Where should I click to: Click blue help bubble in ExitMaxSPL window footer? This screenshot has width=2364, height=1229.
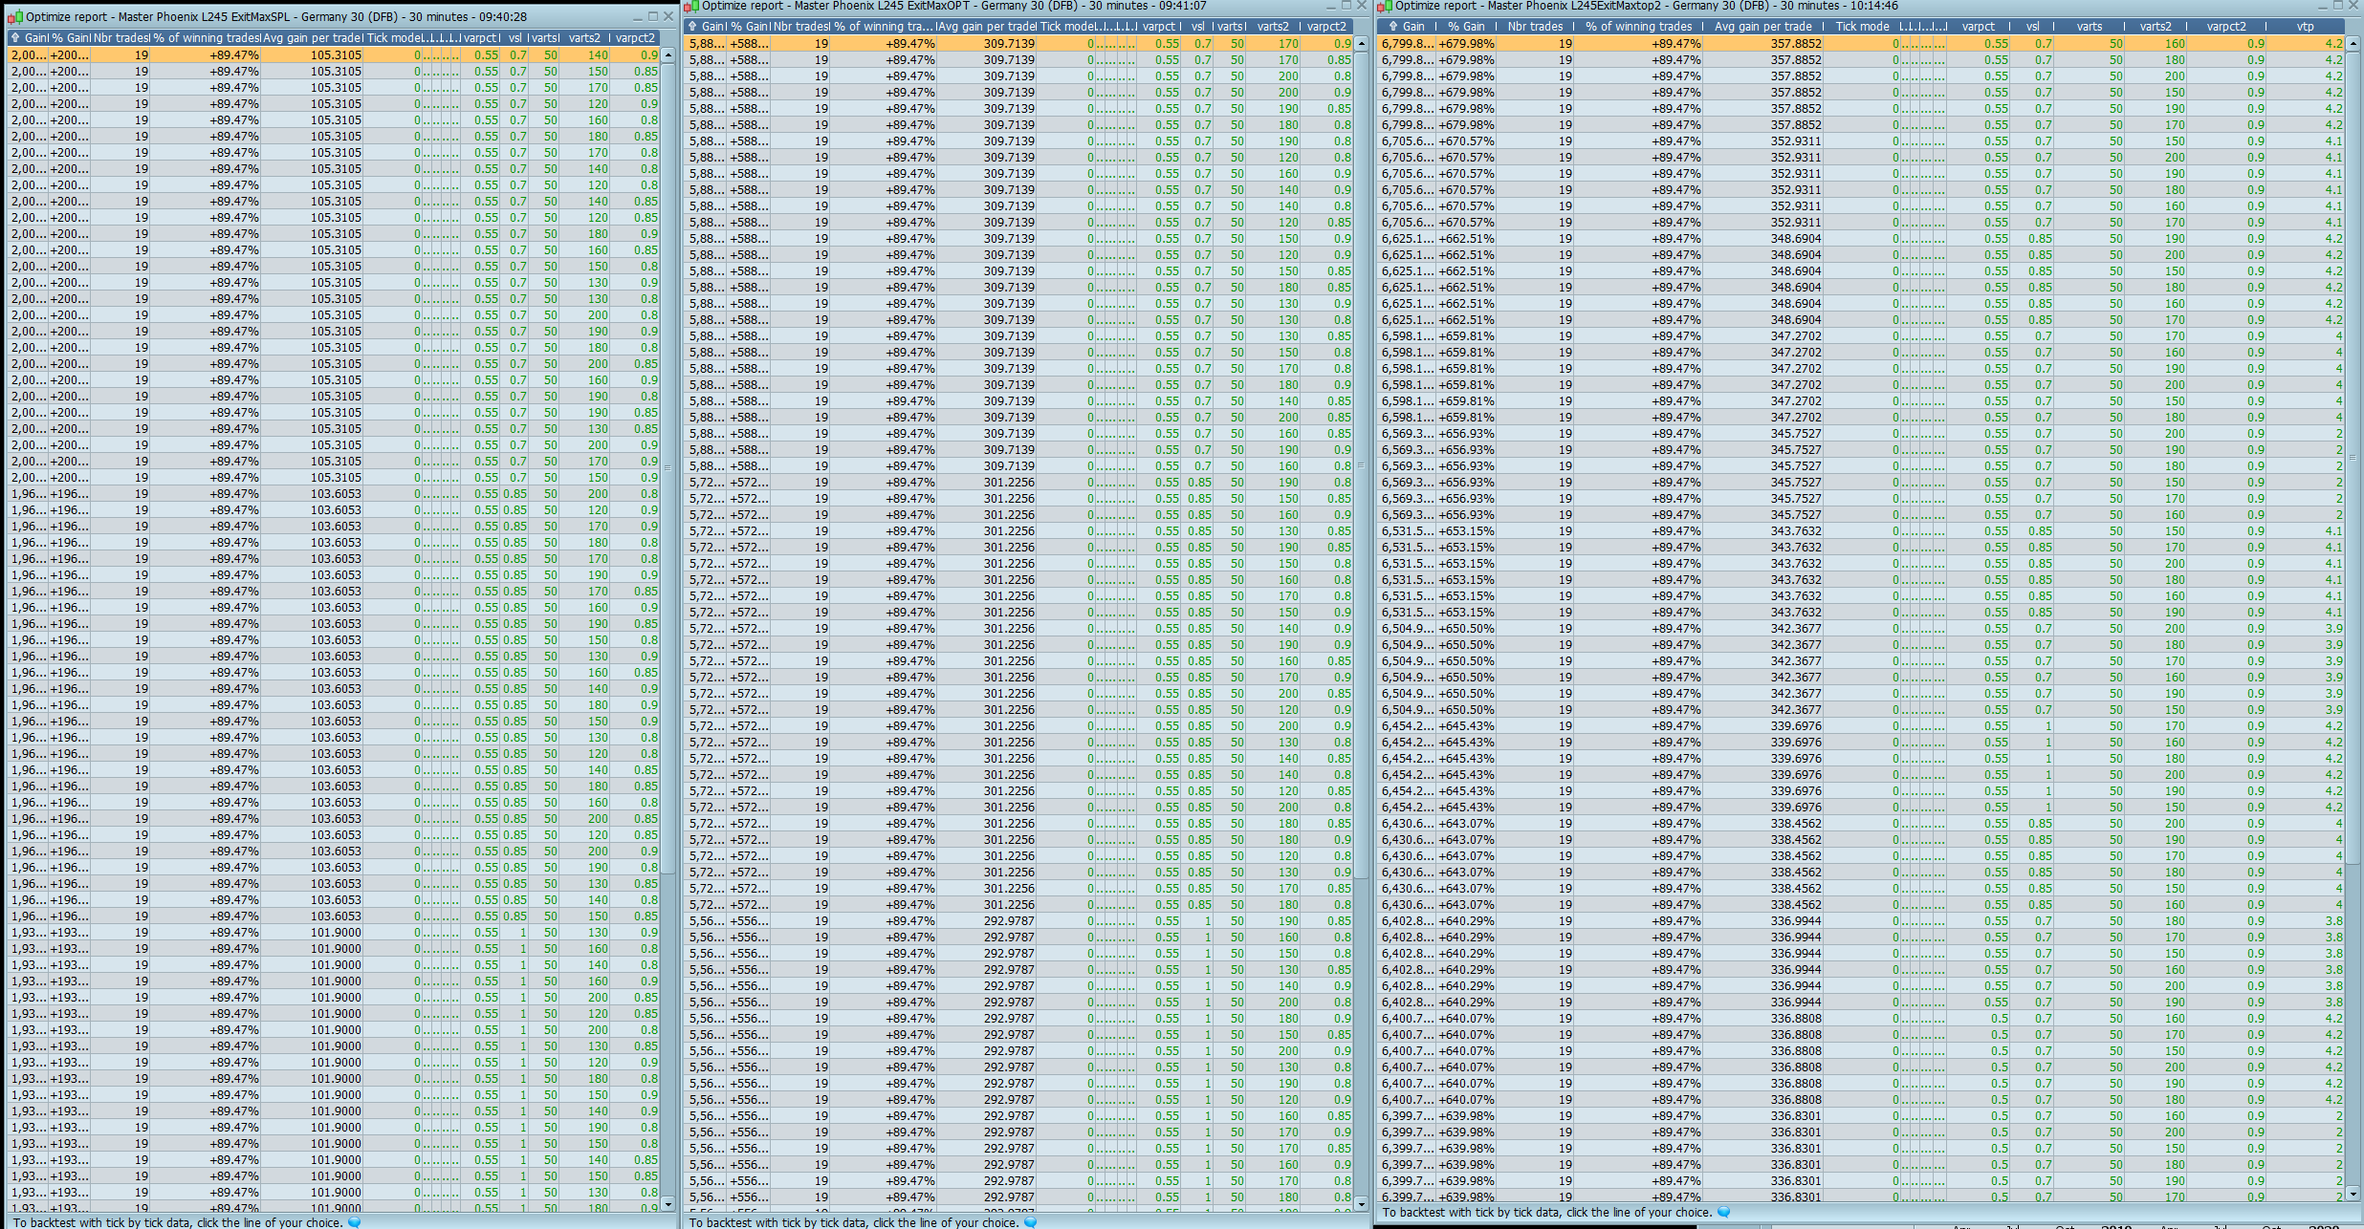pos(355,1222)
